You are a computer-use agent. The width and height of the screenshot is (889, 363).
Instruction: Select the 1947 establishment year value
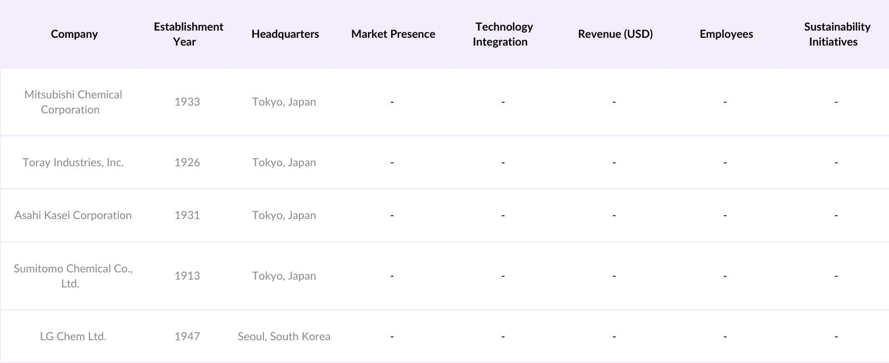click(187, 336)
